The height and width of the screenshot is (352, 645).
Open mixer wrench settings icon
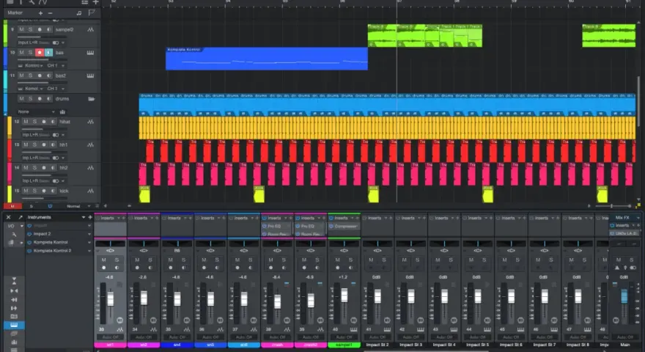(14, 234)
